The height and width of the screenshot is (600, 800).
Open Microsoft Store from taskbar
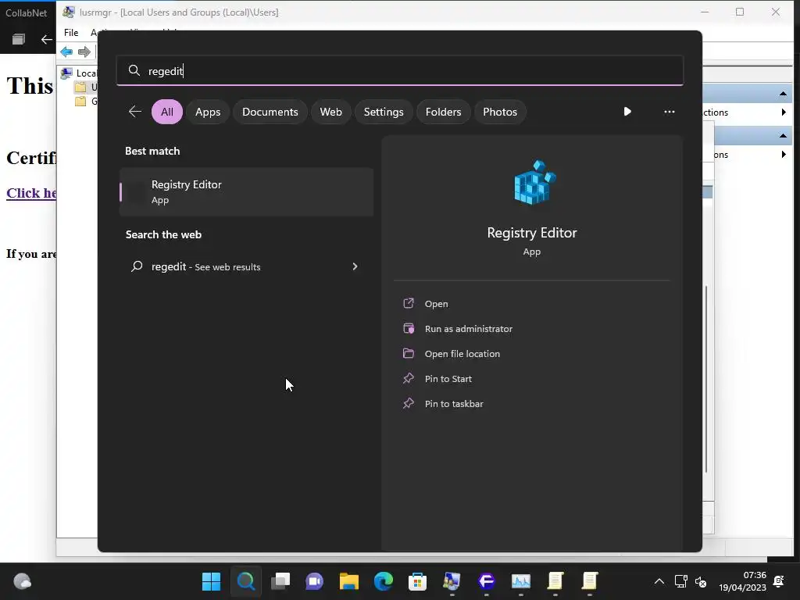click(x=417, y=581)
